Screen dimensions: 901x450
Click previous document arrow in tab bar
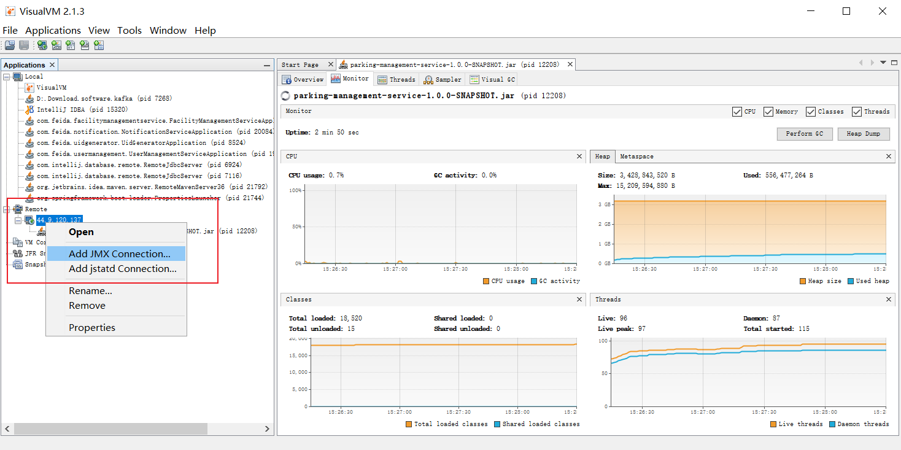click(861, 63)
